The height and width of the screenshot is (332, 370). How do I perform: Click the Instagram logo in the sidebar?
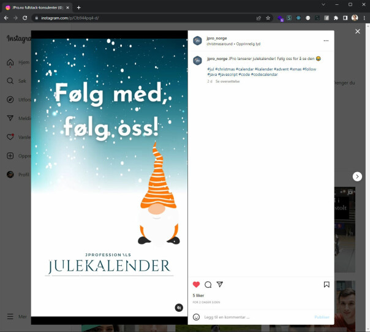coord(19,38)
